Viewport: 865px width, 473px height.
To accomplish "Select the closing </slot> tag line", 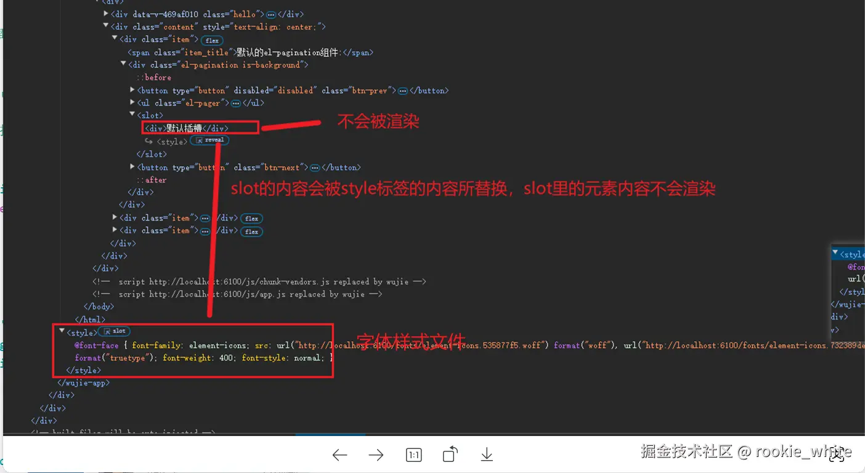I will pyautogui.click(x=152, y=154).
